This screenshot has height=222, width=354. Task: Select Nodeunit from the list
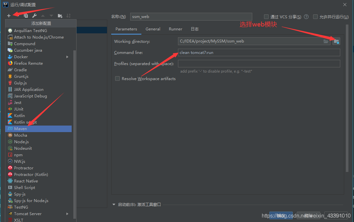[x=38, y=148]
